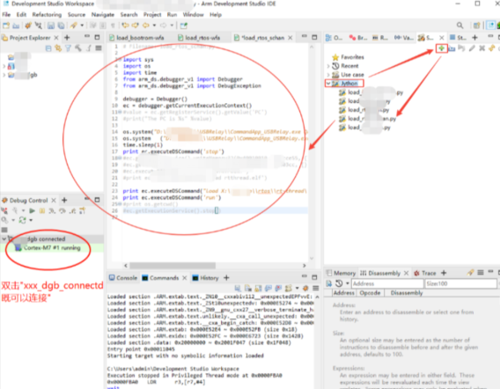
Task: Open the Window menu
Action: point(193,15)
